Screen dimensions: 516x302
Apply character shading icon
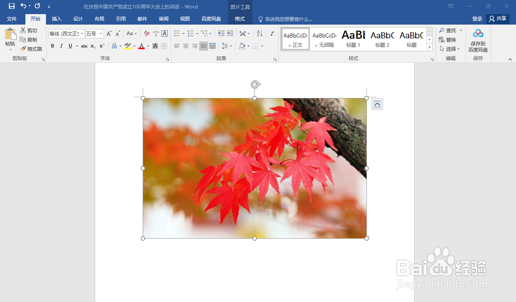click(x=155, y=46)
